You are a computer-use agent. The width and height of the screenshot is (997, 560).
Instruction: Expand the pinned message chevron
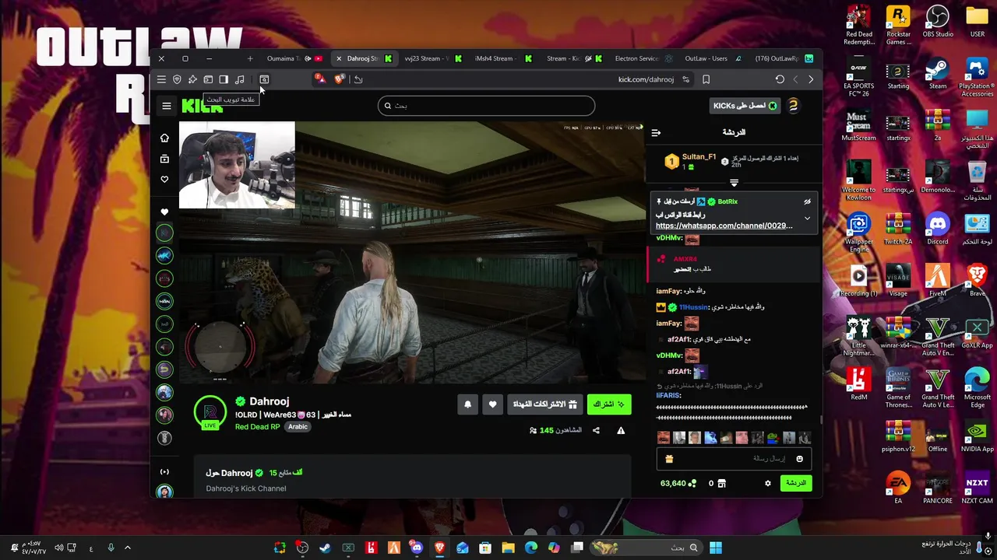(x=807, y=219)
